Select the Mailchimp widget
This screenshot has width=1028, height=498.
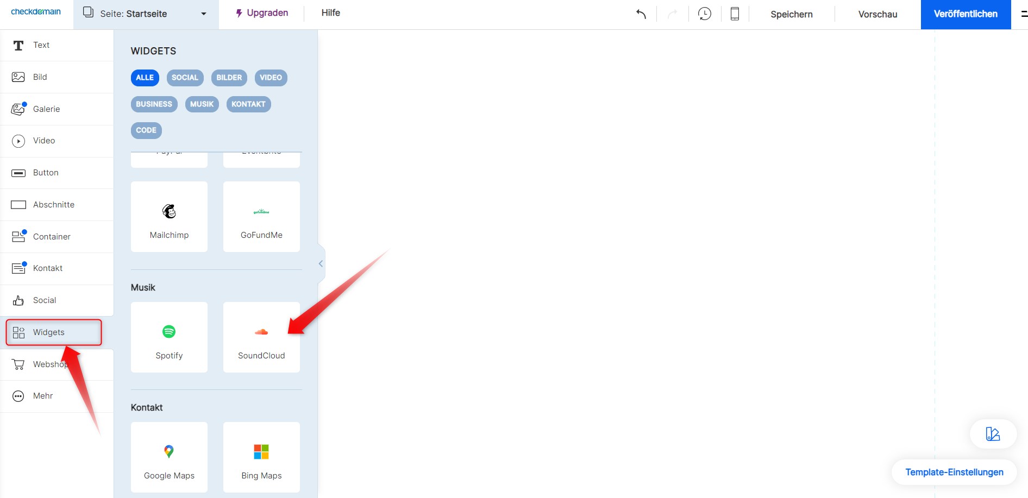[x=169, y=217]
